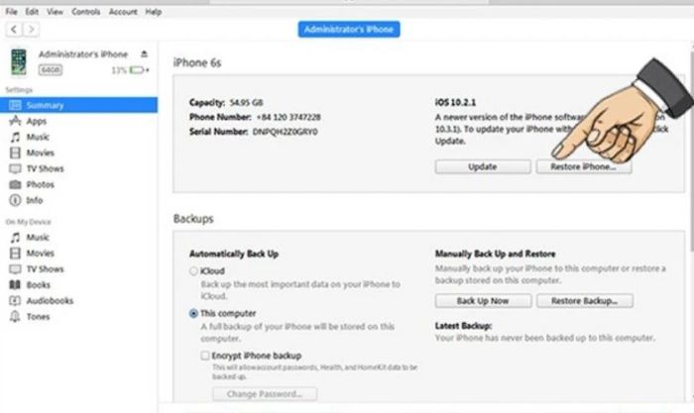Click the Administrator's iPhone blue button
Image resolution: width=694 pixels, height=413 pixels.
click(x=349, y=29)
